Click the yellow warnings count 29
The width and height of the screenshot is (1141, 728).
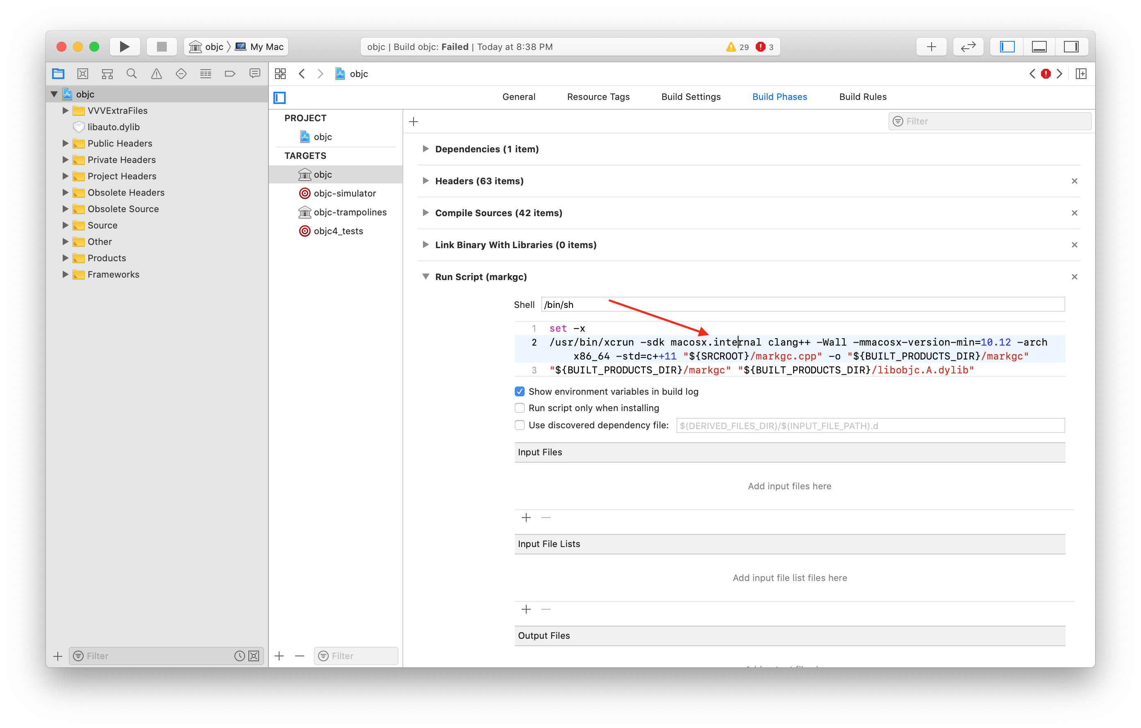tap(737, 47)
